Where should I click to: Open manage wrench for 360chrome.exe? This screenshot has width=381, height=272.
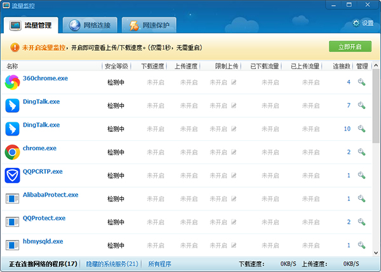(x=361, y=82)
